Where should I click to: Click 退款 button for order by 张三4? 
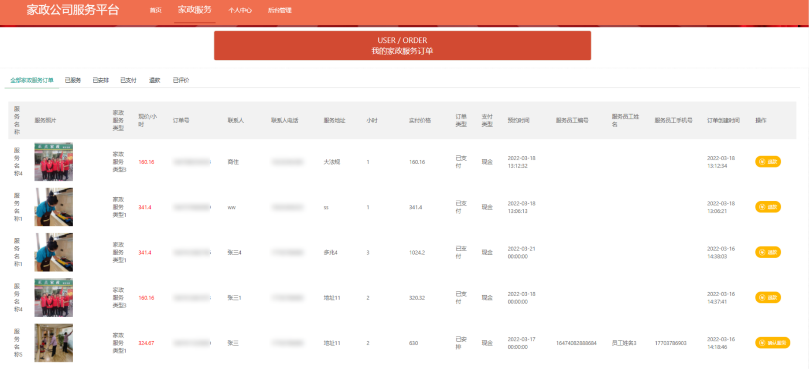[768, 252]
